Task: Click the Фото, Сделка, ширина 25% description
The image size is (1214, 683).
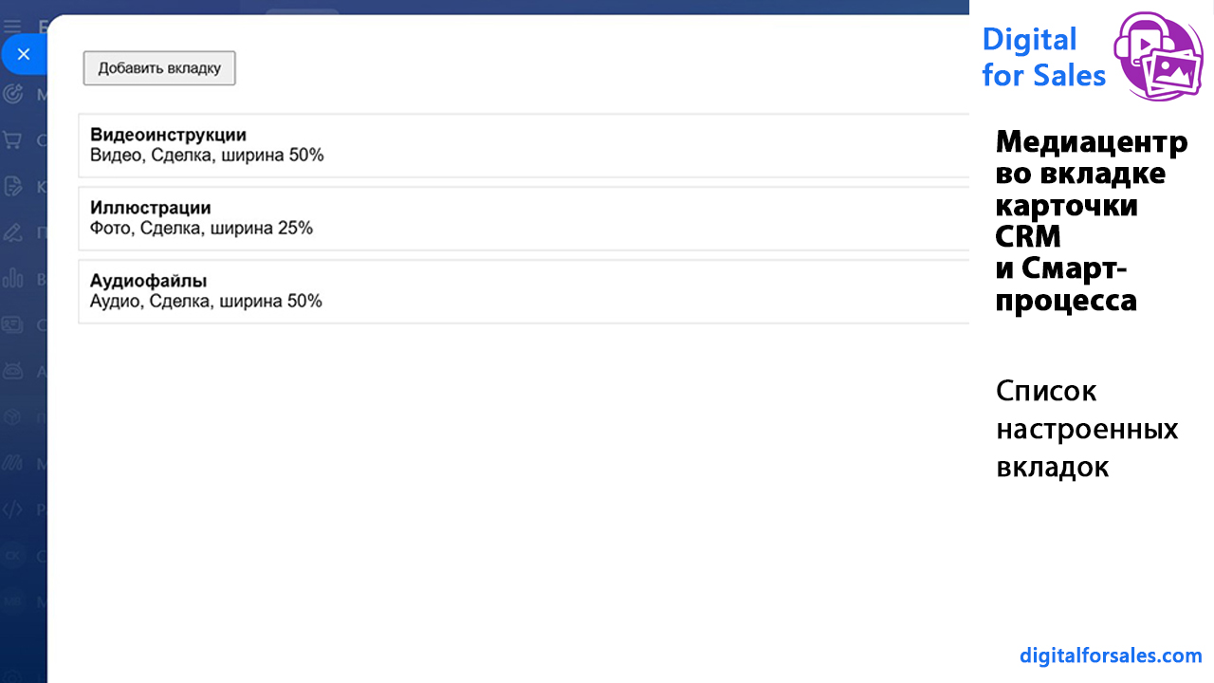Action: pyautogui.click(x=201, y=228)
